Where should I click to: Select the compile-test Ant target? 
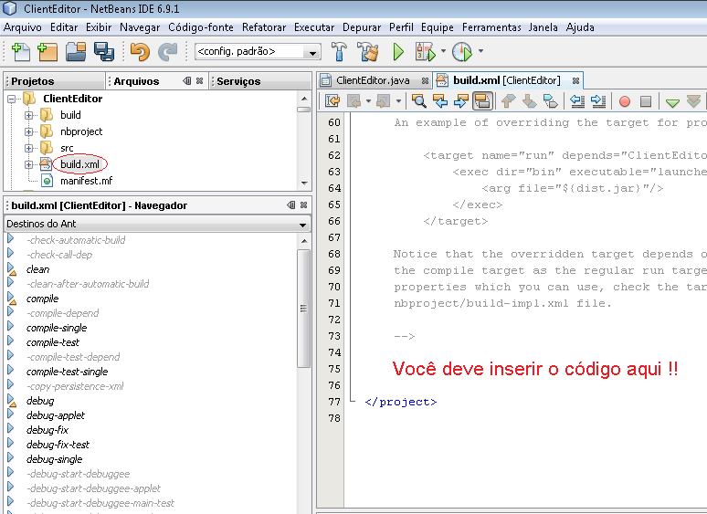tap(53, 342)
